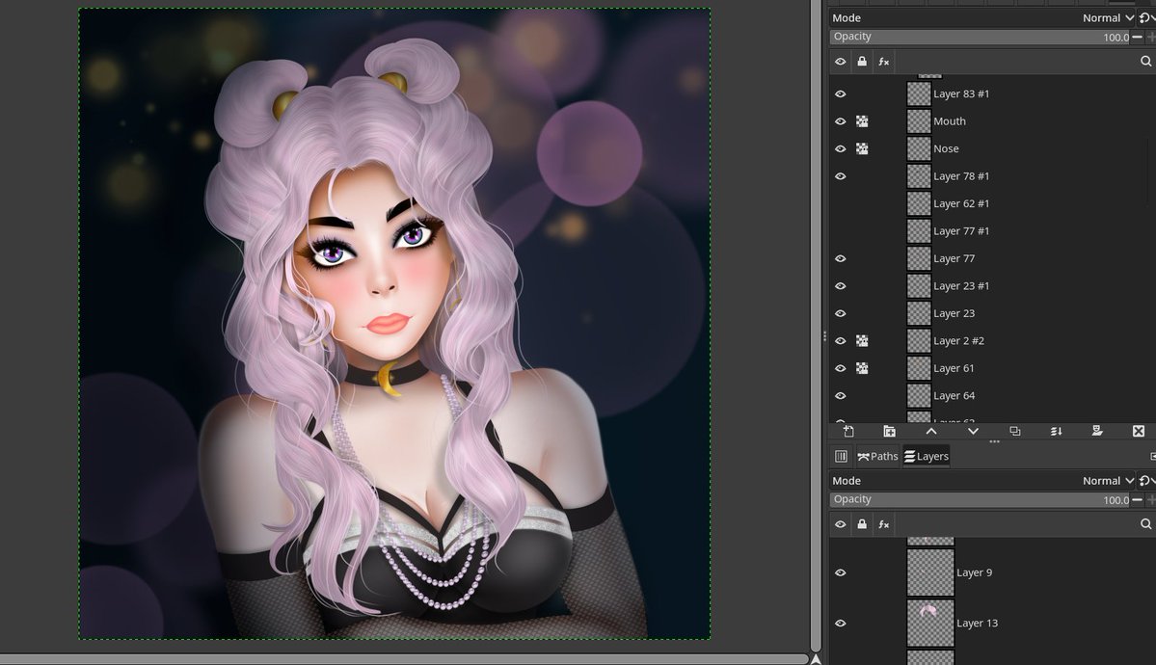Screen dimensions: 1156x665
Task: Click the canvas vertical scrollbar
Action: tap(816, 325)
